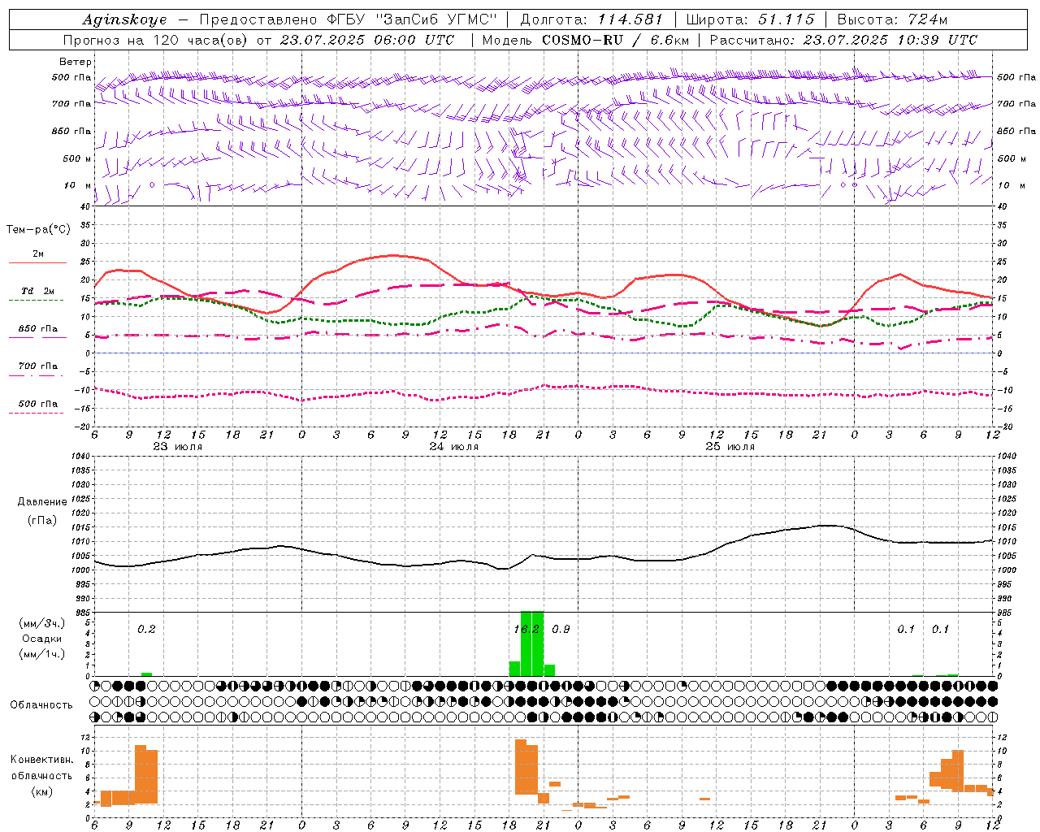Click the latitude value 51.115
This screenshot has width=1040, height=832.
point(786,19)
